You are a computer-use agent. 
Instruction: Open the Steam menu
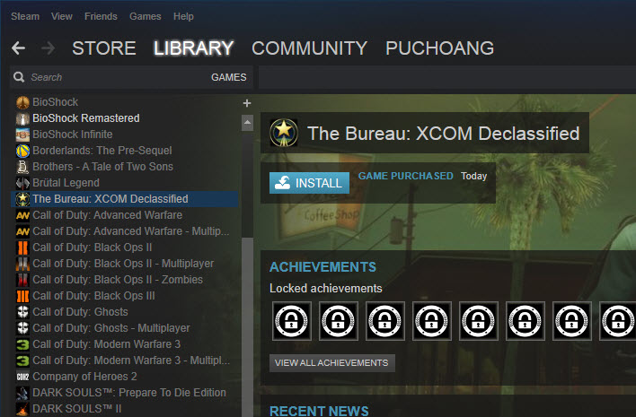point(25,16)
